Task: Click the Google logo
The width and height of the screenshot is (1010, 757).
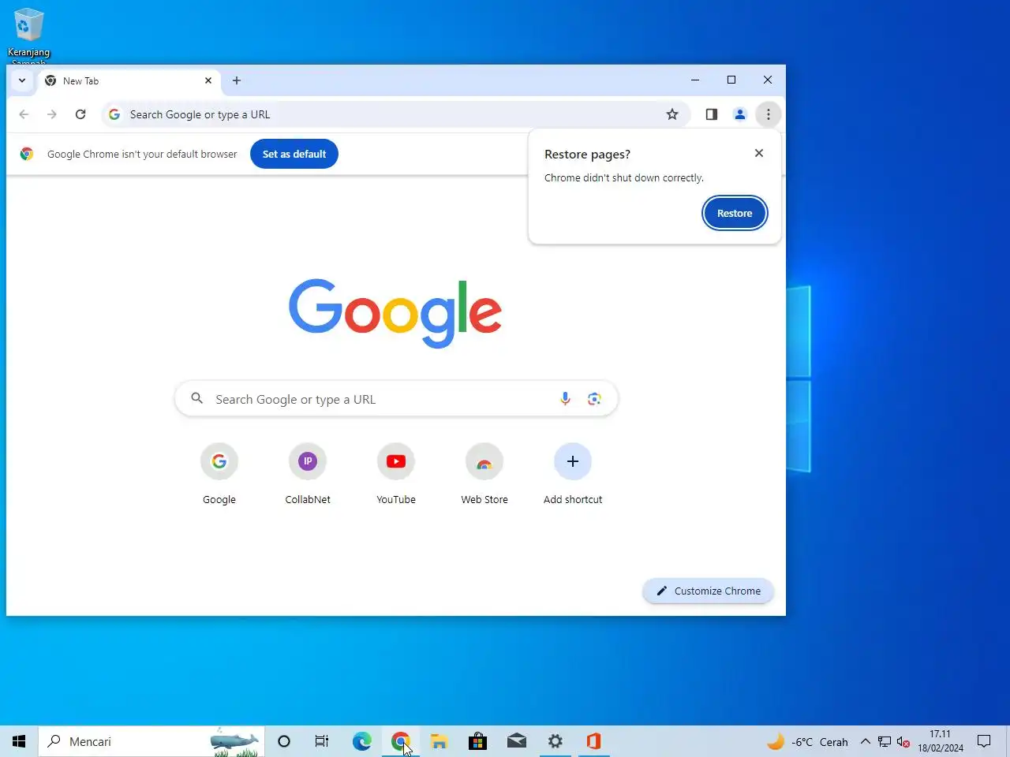Action: coord(395,313)
